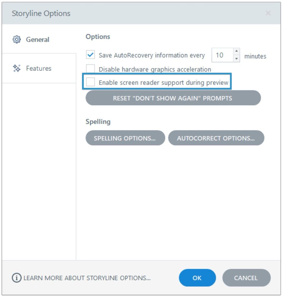Decrease AutoRecovery minutes with down arrow
This screenshot has width=282, height=296.
[236, 58]
